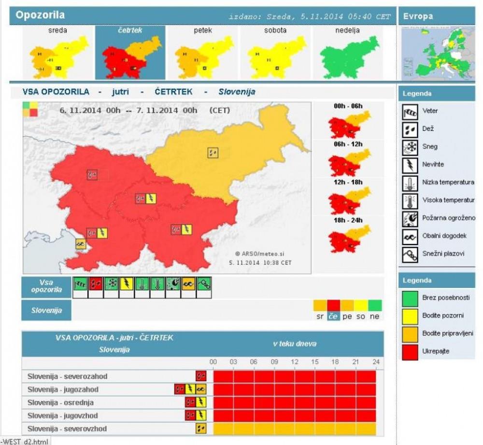Switch to the sreda day map tab

(x=58, y=53)
